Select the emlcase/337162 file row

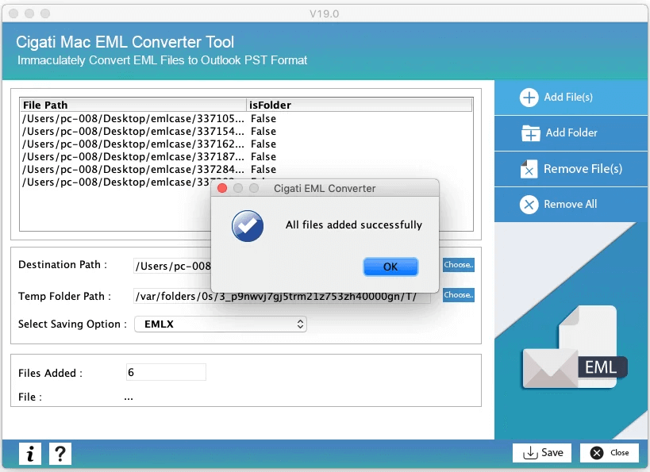[246, 144]
